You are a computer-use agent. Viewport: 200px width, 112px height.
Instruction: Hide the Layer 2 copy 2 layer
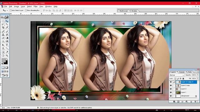171,82
